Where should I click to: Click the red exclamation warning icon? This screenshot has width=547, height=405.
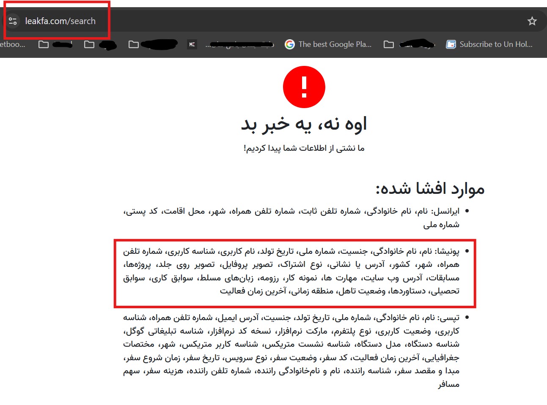(x=304, y=87)
